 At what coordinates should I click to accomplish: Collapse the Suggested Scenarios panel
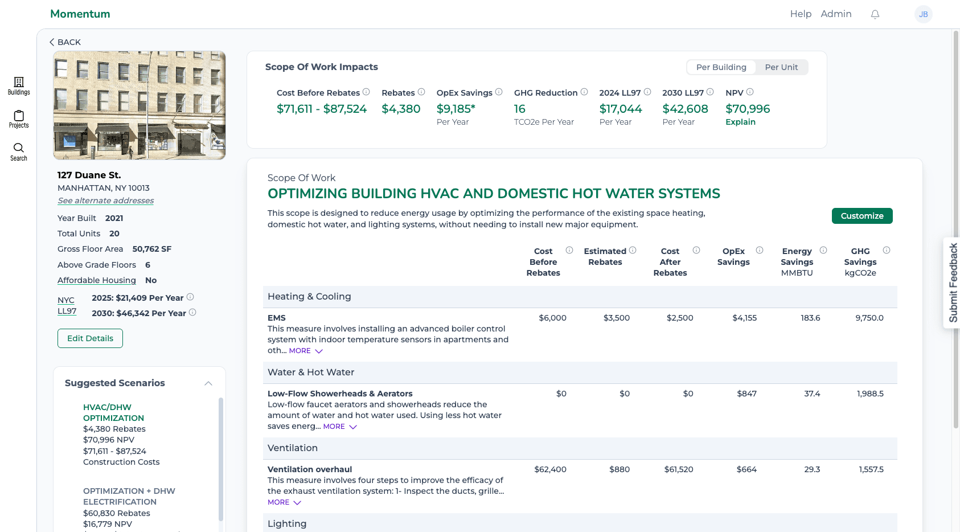point(208,383)
